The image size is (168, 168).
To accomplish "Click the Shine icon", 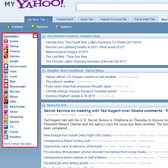I will pos(6,112).
